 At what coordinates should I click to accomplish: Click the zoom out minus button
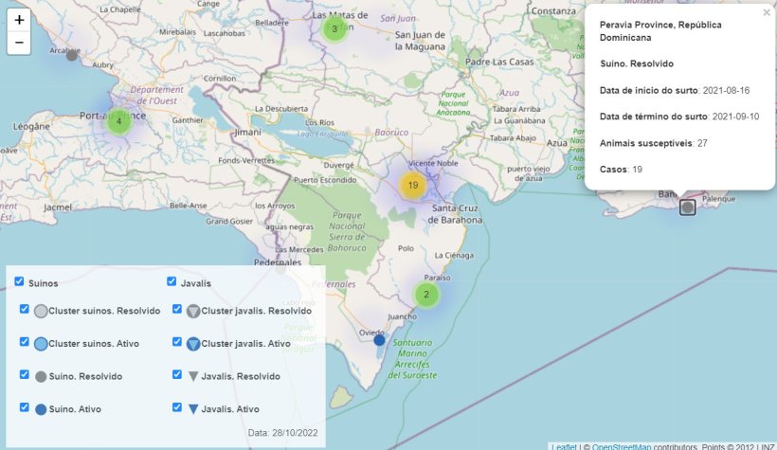pyautogui.click(x=19, y=44)
